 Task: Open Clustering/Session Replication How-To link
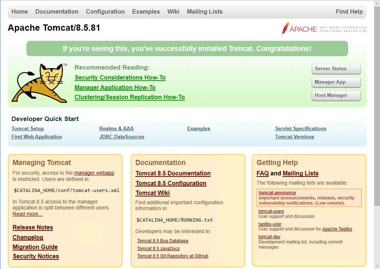pos(130,97)
